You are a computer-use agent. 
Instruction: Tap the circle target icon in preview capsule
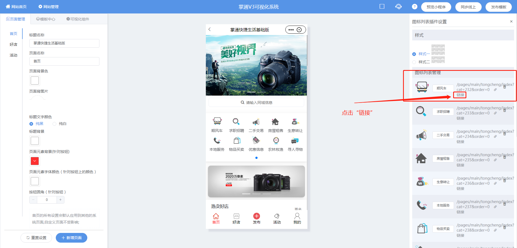click(299, 30)
